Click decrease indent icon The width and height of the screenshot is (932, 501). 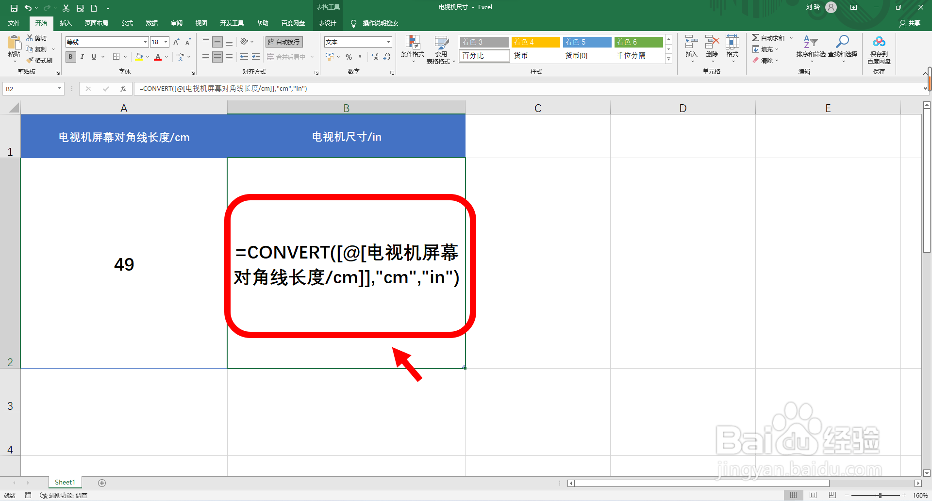point(244,57)
